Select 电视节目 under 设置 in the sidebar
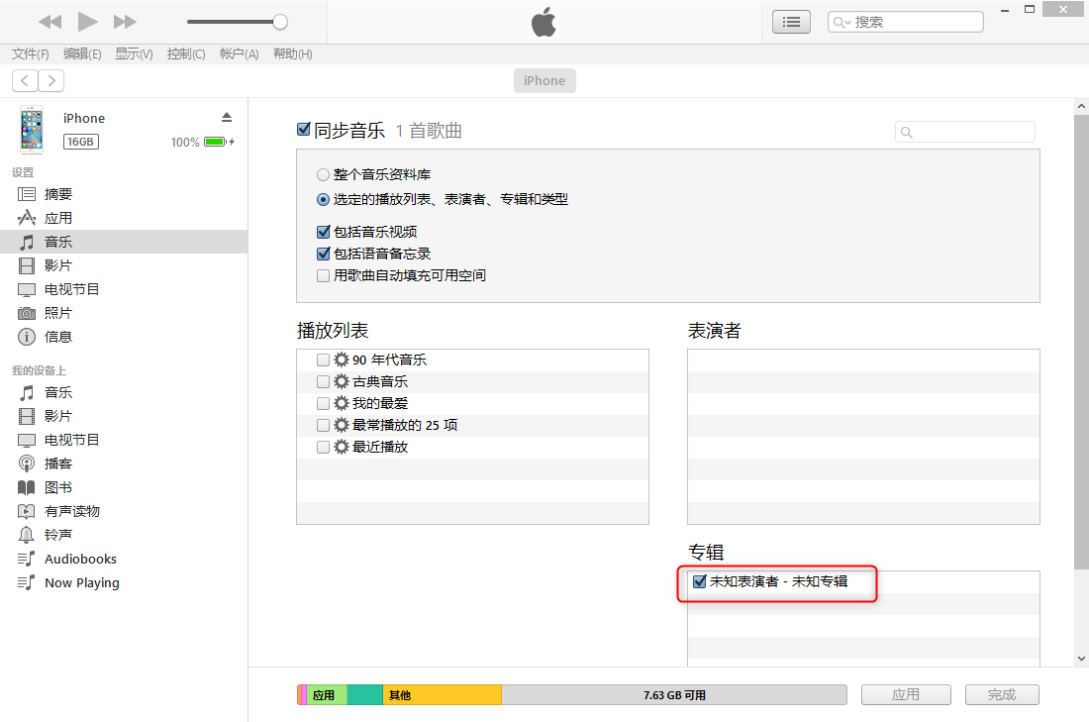1089x722 pixels. [x=124, y=289]
